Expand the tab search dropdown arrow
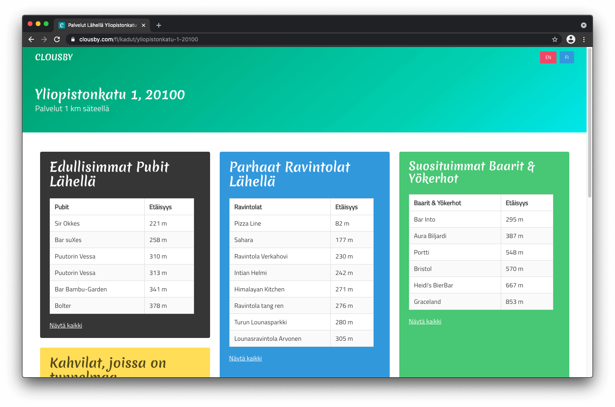 (x=584, y=25)
